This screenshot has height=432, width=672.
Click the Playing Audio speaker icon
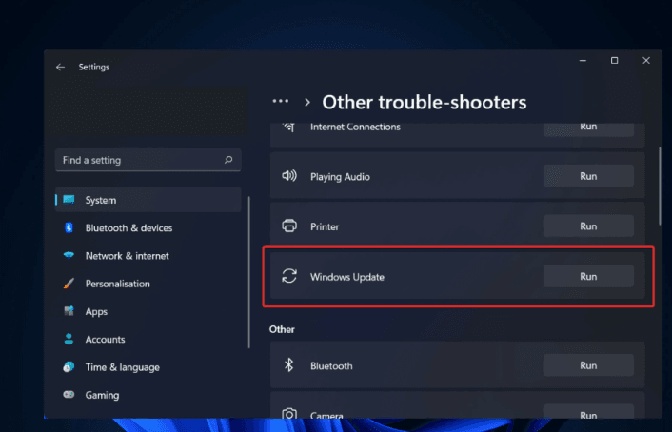[288, 176]
